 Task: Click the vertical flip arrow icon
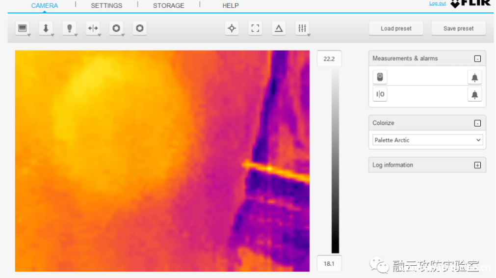pyautogui.click(x=46, y=28)
